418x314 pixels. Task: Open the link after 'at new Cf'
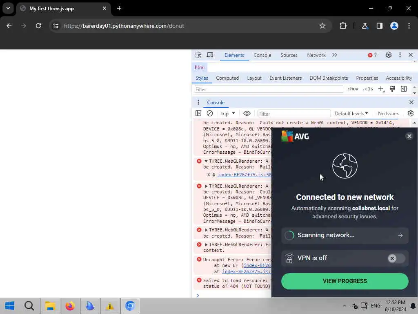pos(257,265)
